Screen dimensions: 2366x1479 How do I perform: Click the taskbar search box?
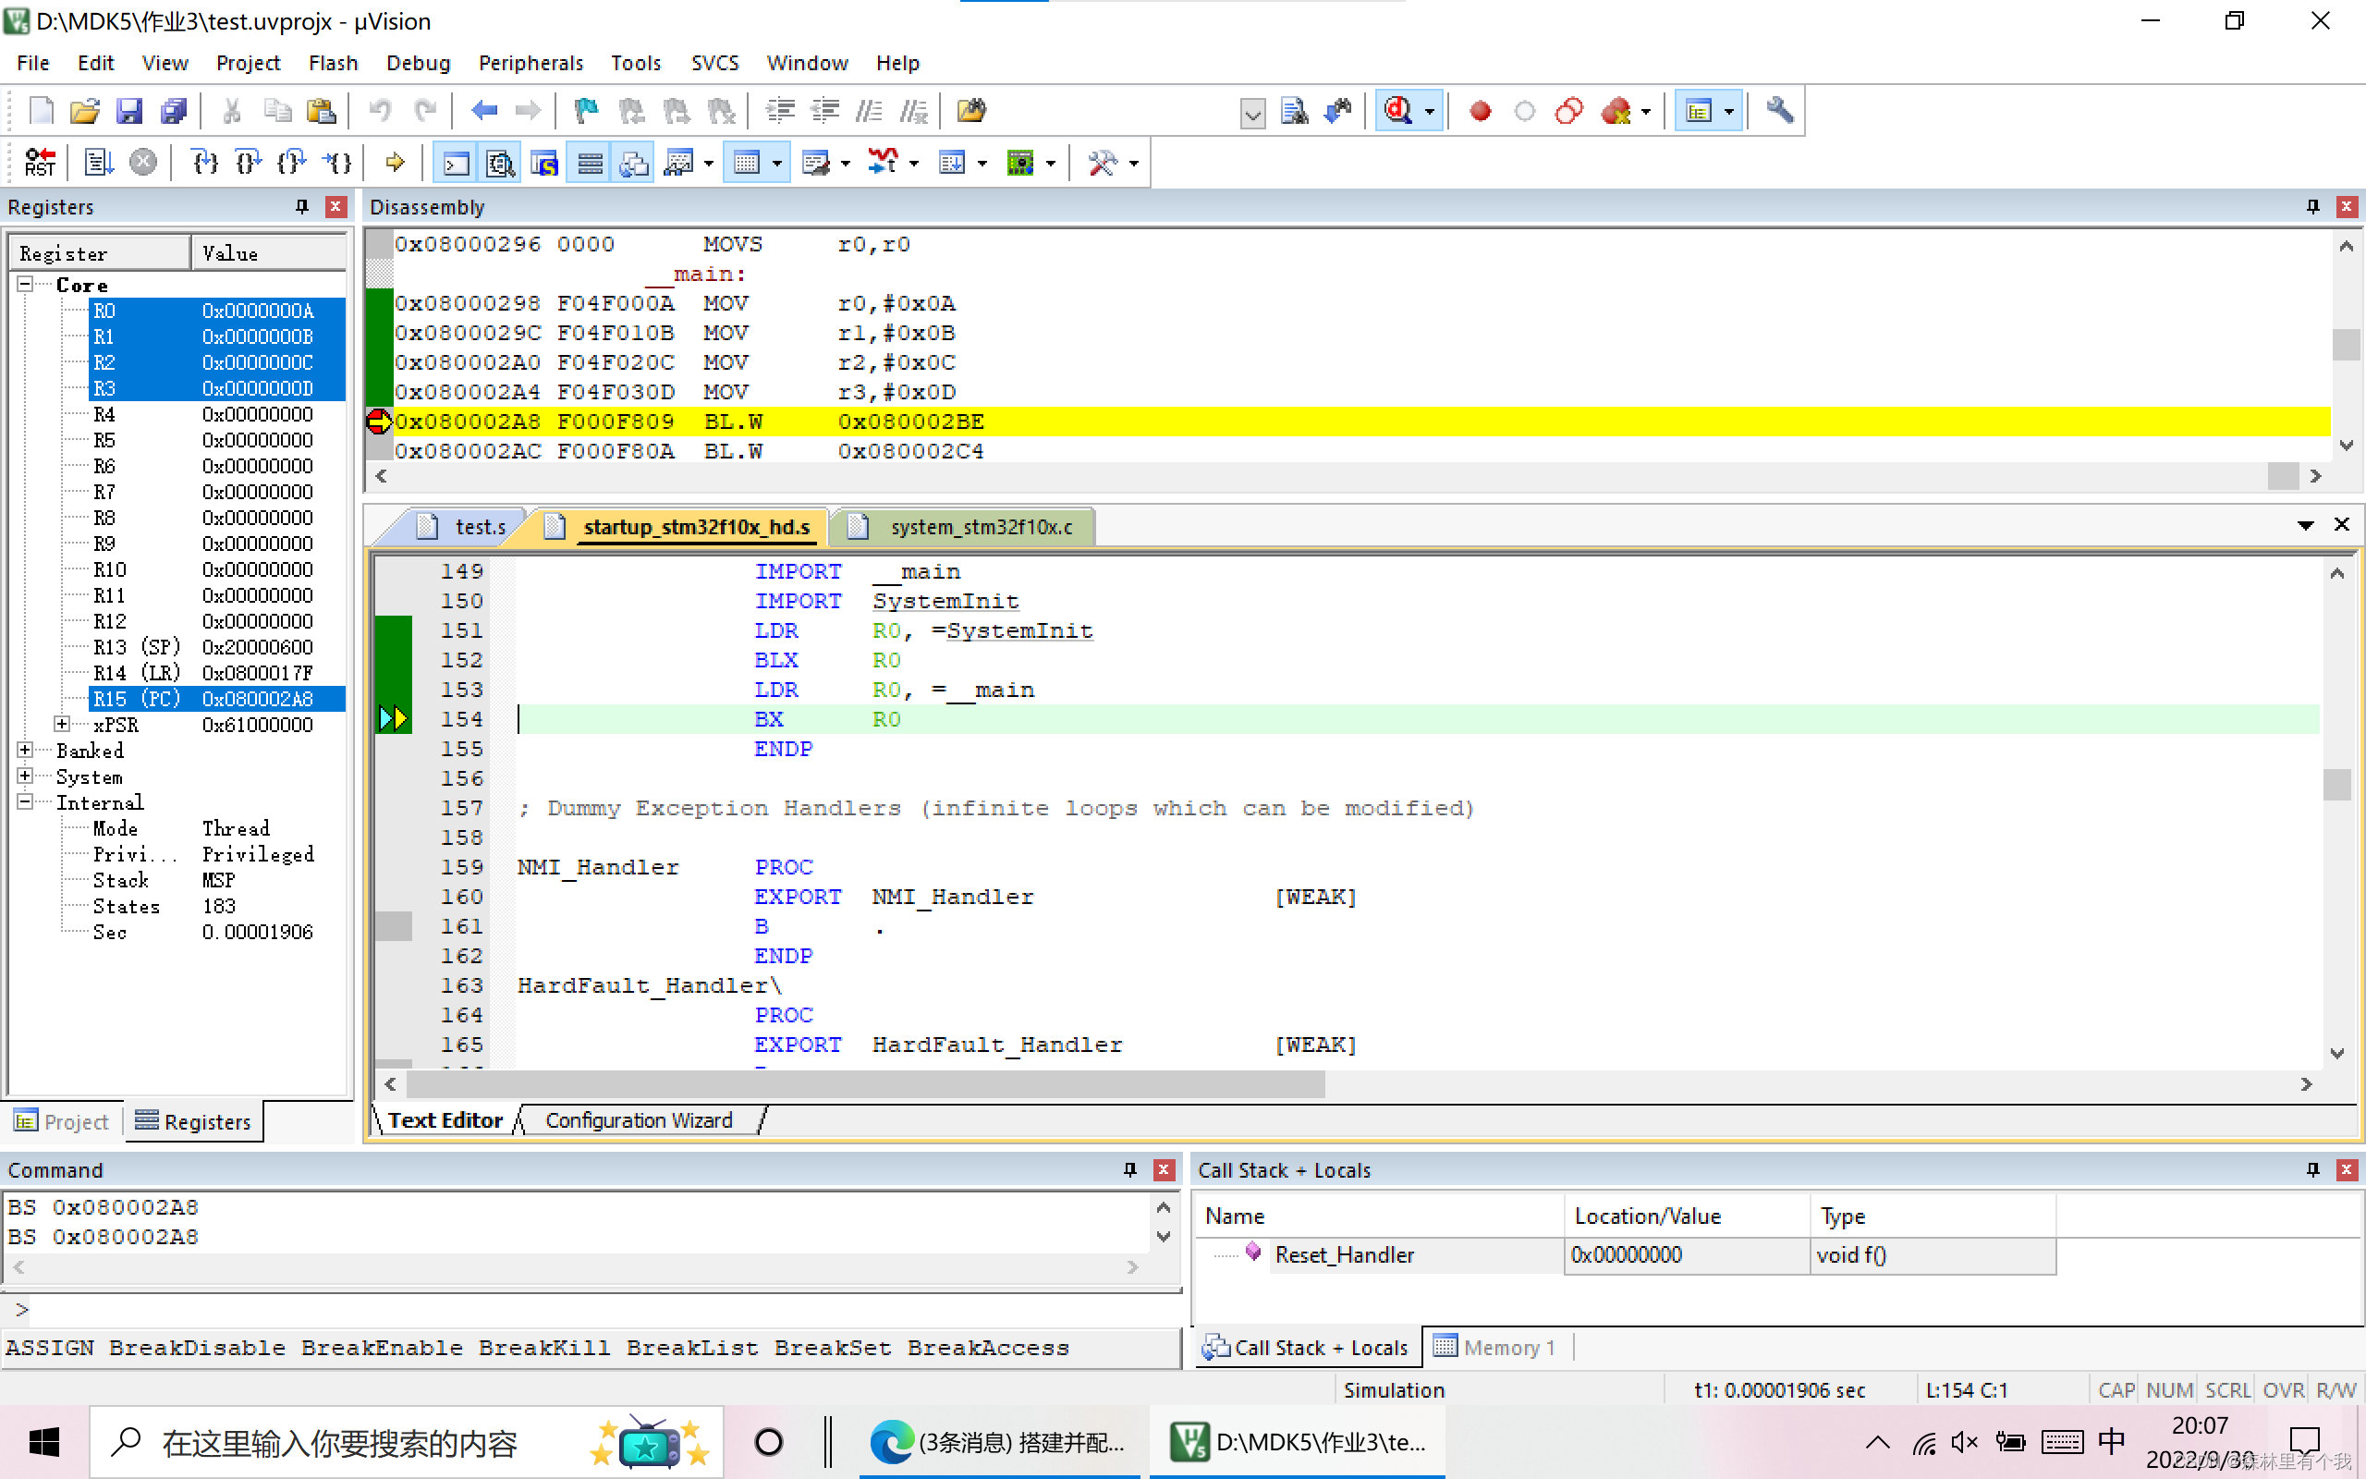click(406, 1442)
